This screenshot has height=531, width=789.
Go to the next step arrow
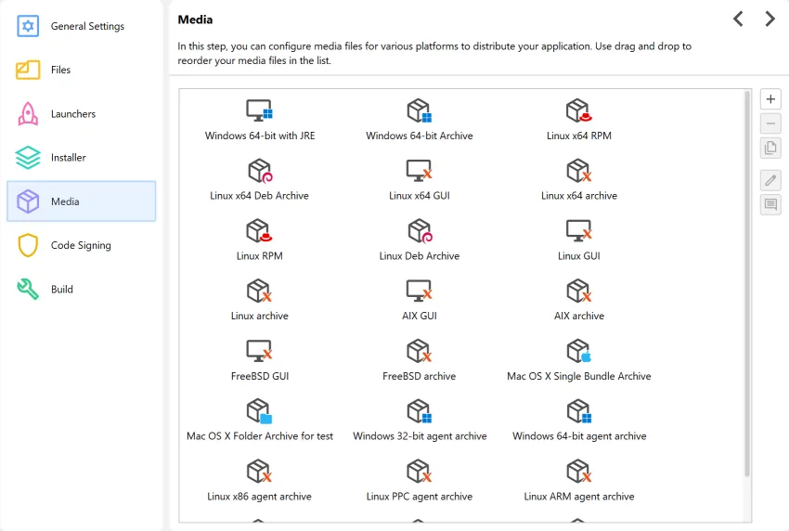tap(770, 19)
